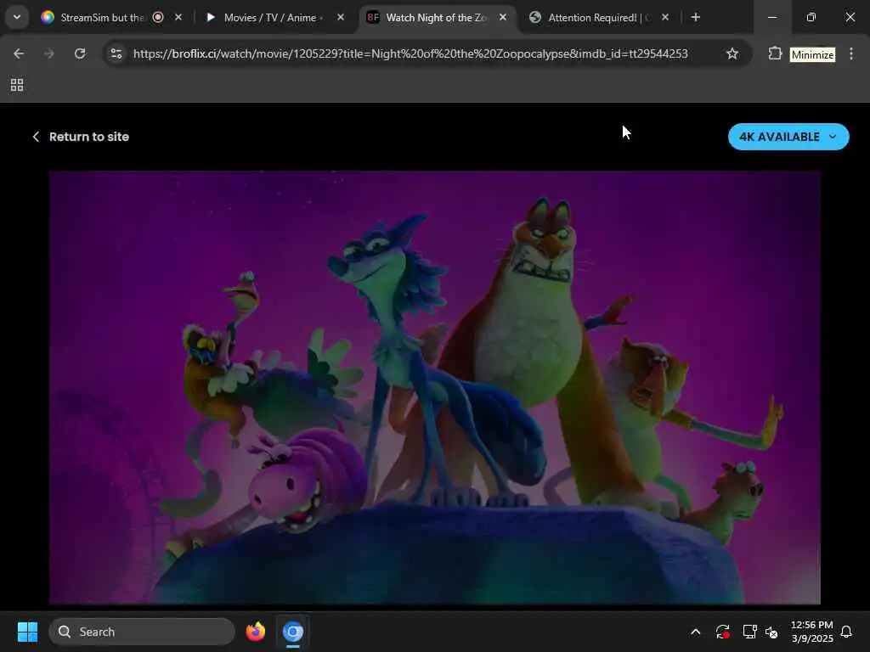
Task: Open the Chromium taskbar icon
Action: pos(293,632)
